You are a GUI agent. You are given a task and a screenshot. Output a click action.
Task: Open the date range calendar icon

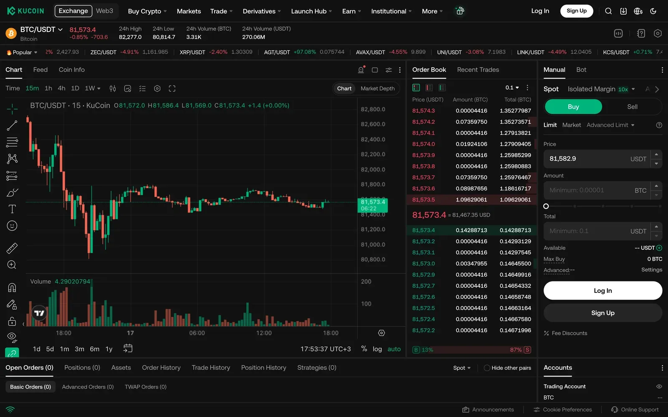tap(128, 348)
